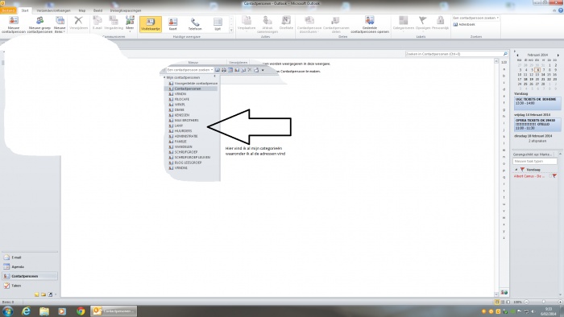This screenshot has width=564, height=317.
Task: Create a new contact with Nieuwe contactpersoon
Action: 14,25
